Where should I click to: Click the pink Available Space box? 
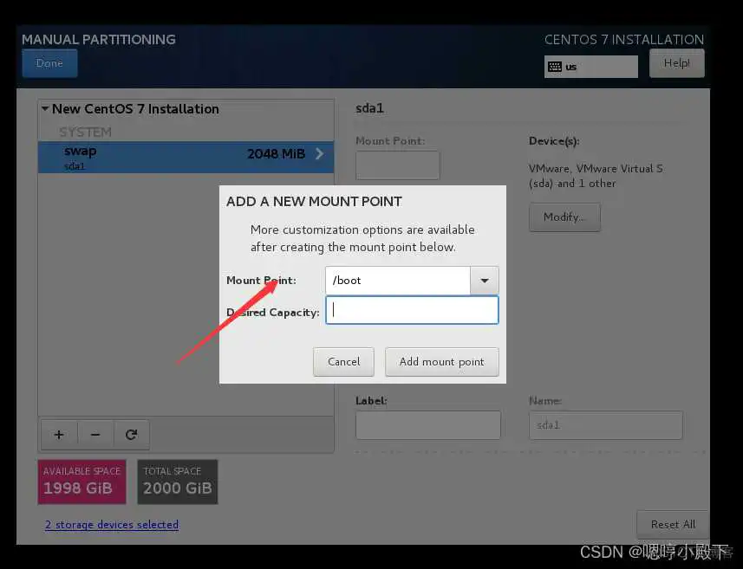(x=81, y=482)
